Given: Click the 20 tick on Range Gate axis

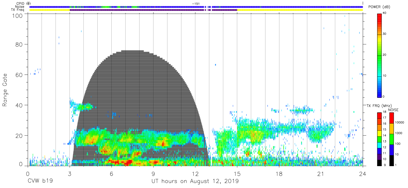Looking at the screenshot, I should click(x=20, y=135).
